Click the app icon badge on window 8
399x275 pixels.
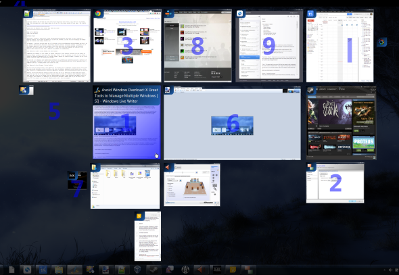click(x=168, y=14)
